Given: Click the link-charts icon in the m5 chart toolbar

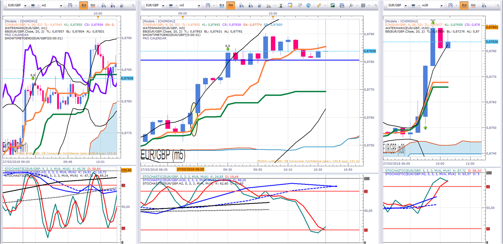Looking at the screenshot, I should (170, 5).
